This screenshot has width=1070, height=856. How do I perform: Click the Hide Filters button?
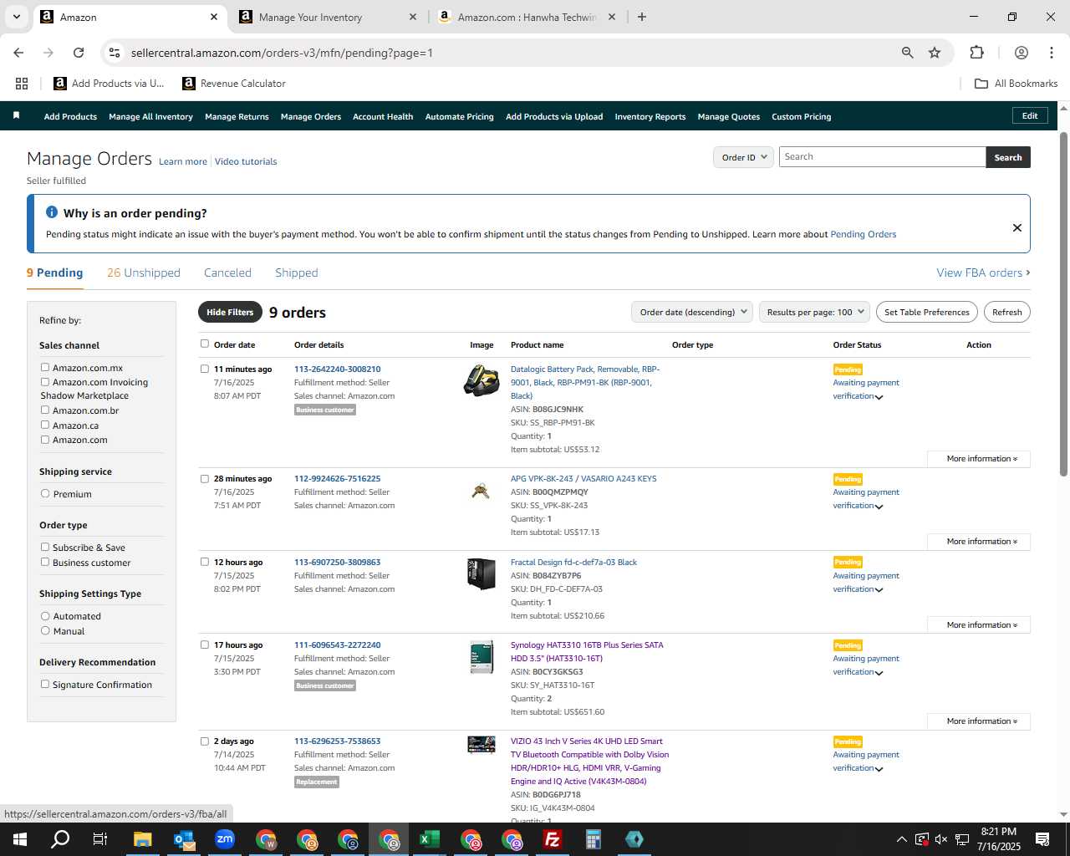[230, 312]
